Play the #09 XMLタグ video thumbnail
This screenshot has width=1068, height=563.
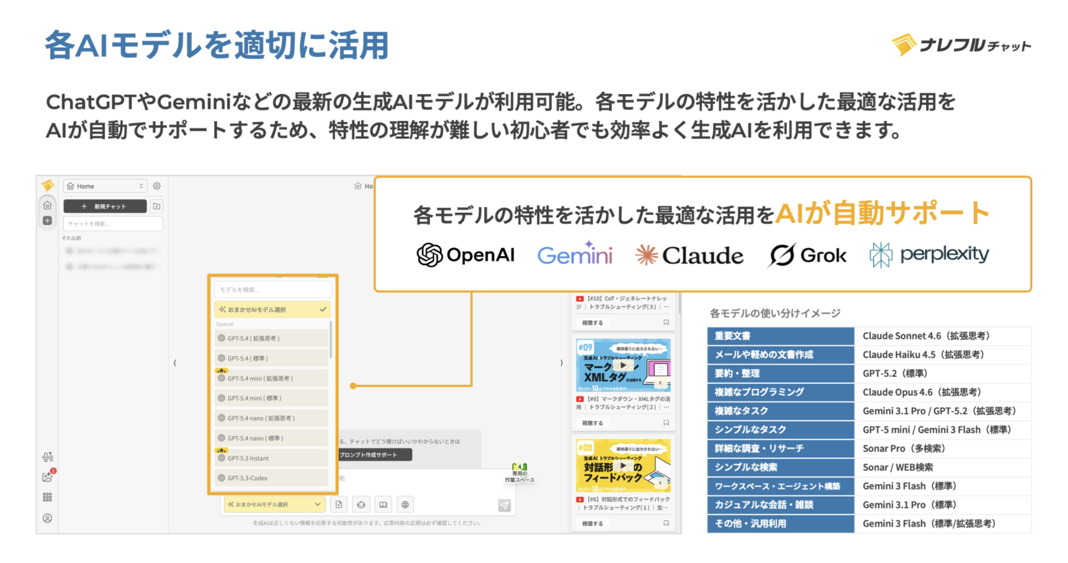point(623,365)
